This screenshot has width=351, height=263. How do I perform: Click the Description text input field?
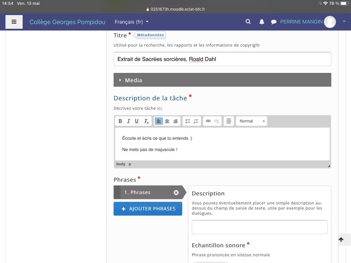click(259, 227)
